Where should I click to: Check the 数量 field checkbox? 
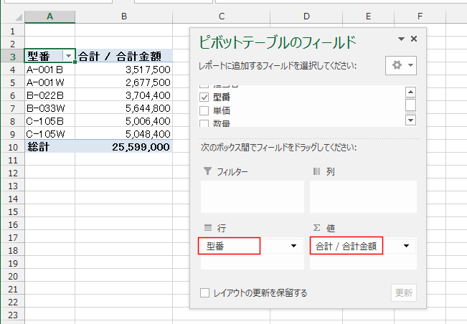coord(204,123)
